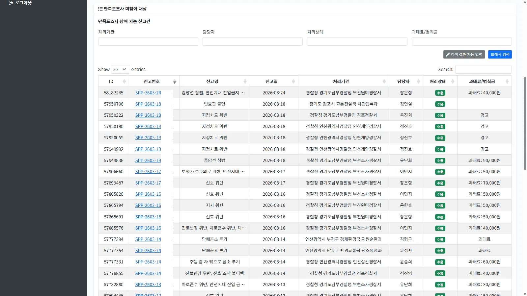Click the '과태료: 60,000원' fine cell

(485, 262)
